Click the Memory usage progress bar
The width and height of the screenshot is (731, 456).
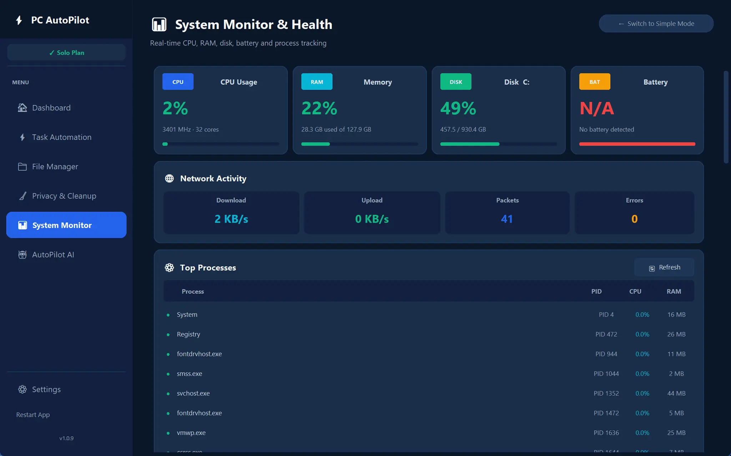tap(359, 144)
